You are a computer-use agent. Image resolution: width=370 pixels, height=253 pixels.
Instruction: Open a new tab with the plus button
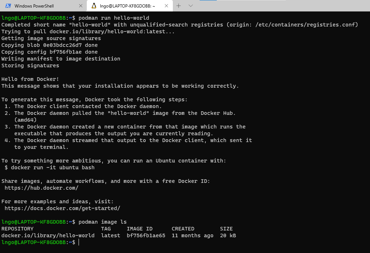click(179, 6)
